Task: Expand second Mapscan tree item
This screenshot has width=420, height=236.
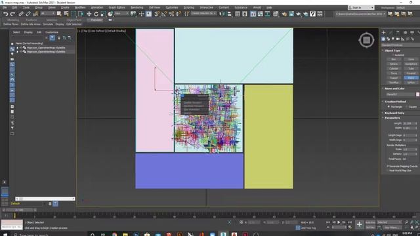Action: click(x=18, y=52)
